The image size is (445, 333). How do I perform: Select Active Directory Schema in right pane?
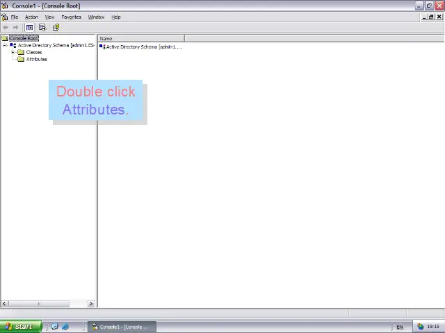(143, 46)
